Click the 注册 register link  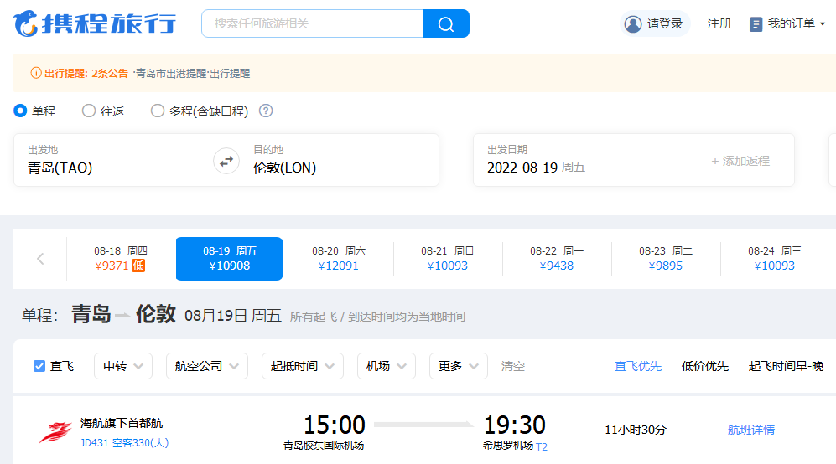[719, 24]
